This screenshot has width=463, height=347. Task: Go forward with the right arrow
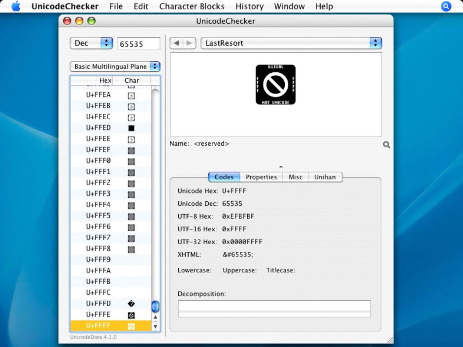click(x=189, y=43)
